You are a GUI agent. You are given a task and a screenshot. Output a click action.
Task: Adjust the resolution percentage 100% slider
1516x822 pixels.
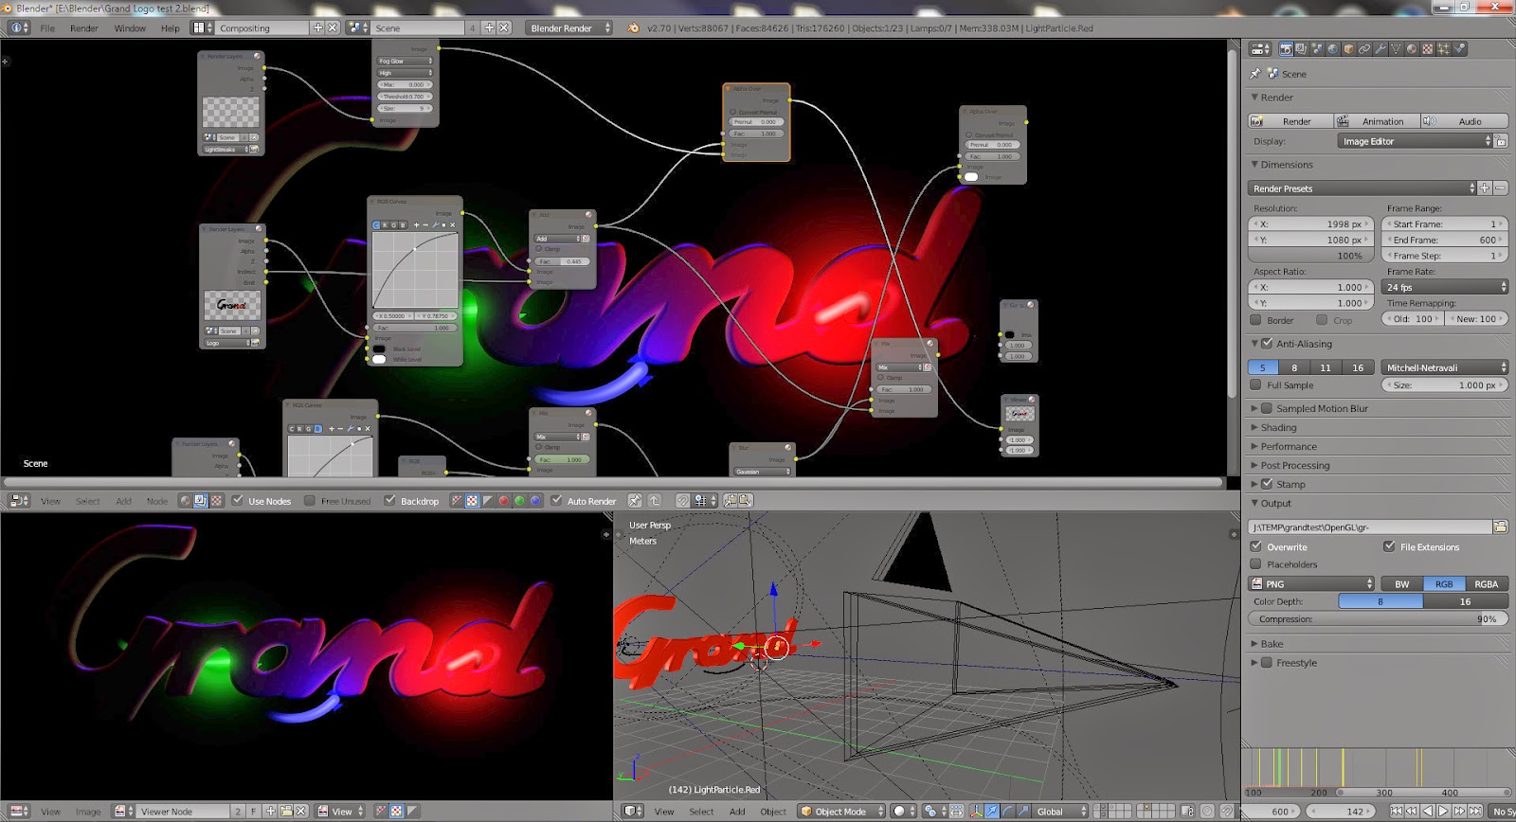pyautogui.click(x=1311, y=256)
